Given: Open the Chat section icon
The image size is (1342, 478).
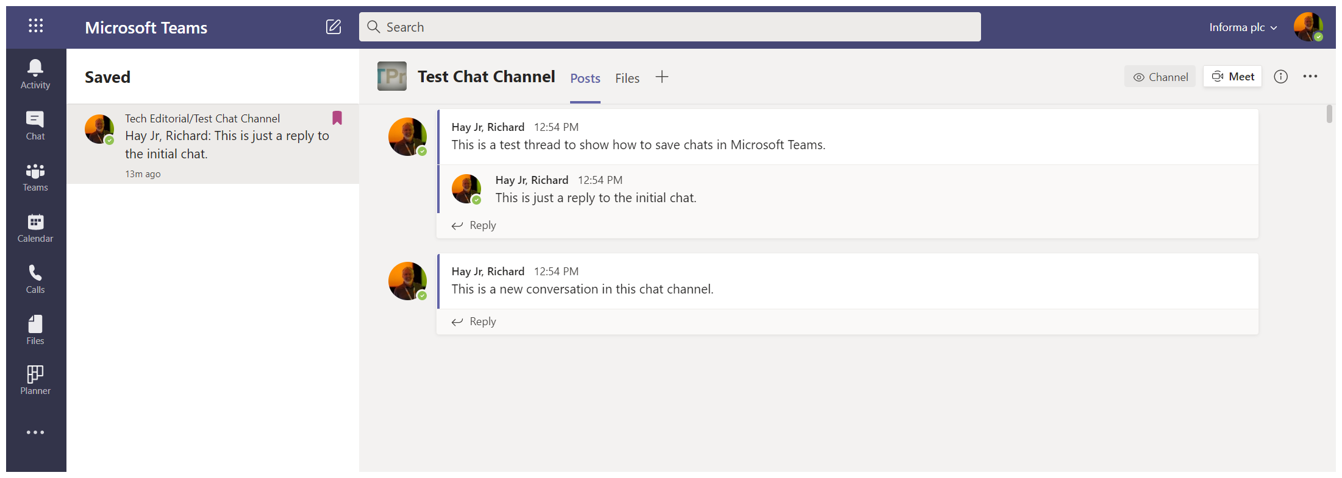Looking at the screenshot, I should click(x=35, y=125).
